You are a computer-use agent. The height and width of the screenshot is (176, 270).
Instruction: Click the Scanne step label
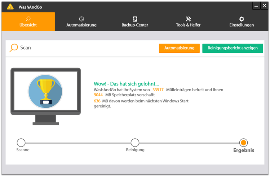pyautogui.click(x=23, y=150)
